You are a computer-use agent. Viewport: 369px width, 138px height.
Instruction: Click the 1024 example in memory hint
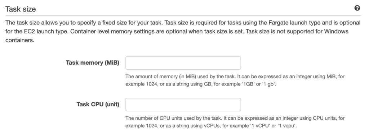(x=150, y=84)
